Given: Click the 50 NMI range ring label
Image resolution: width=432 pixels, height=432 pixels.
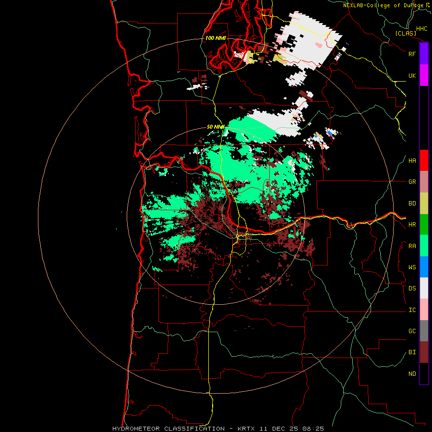Looking at the screenshot, I should coord(216,127).
